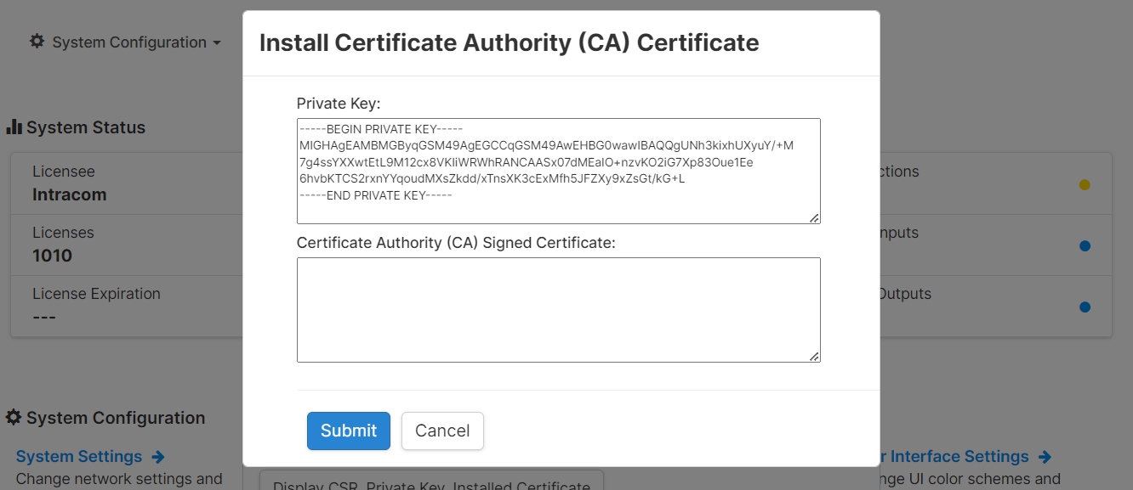Submit the CA certificate form
Viewport: 1133px width, 490px height.
348,431
